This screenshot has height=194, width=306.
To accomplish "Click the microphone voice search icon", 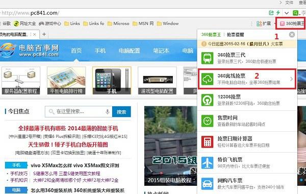I will (107, 112).
